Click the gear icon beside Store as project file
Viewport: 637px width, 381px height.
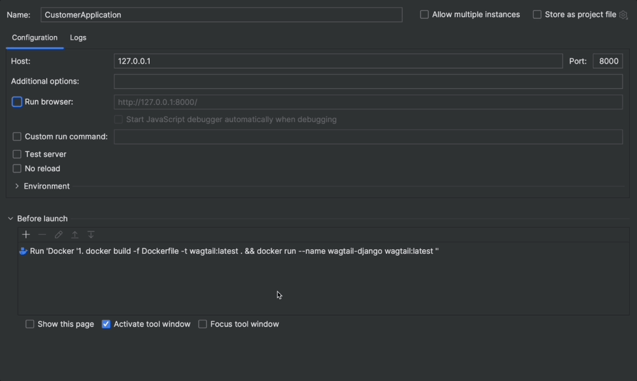(x=623, y=15)
